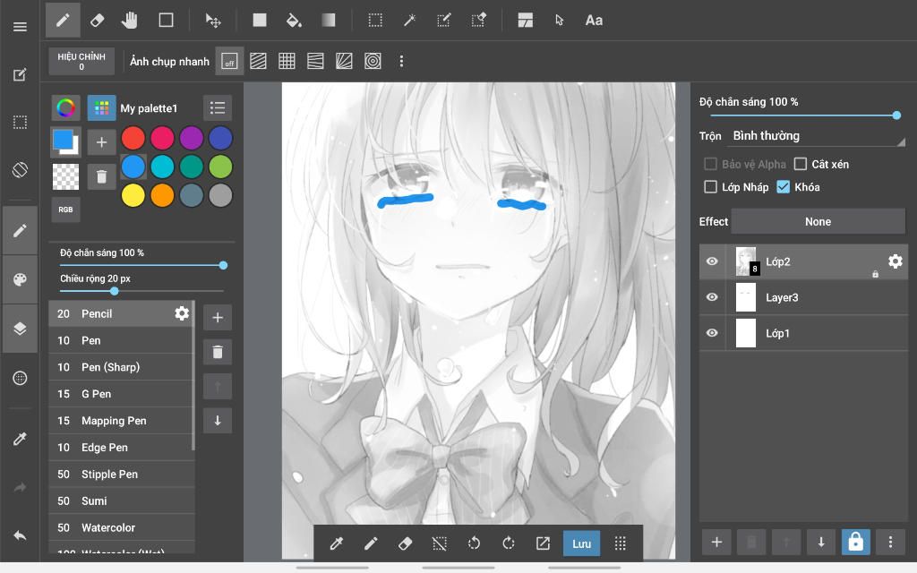Select the Watercolor brush
This screenshot has width=917, height=573.
[x=121, y=528]
